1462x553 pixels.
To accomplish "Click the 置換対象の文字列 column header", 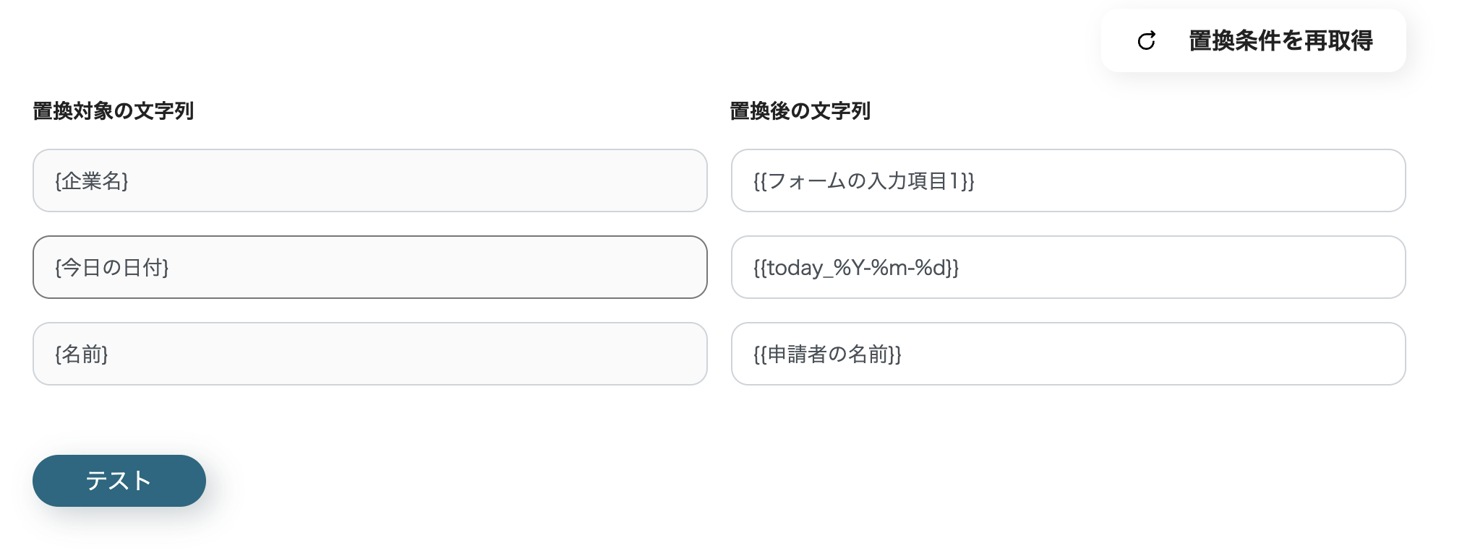I will point(113,112).
